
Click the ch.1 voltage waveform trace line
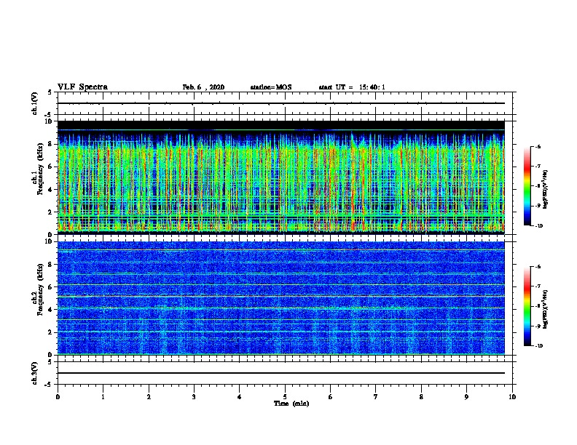pyautogui.click(x=281, y=103)
